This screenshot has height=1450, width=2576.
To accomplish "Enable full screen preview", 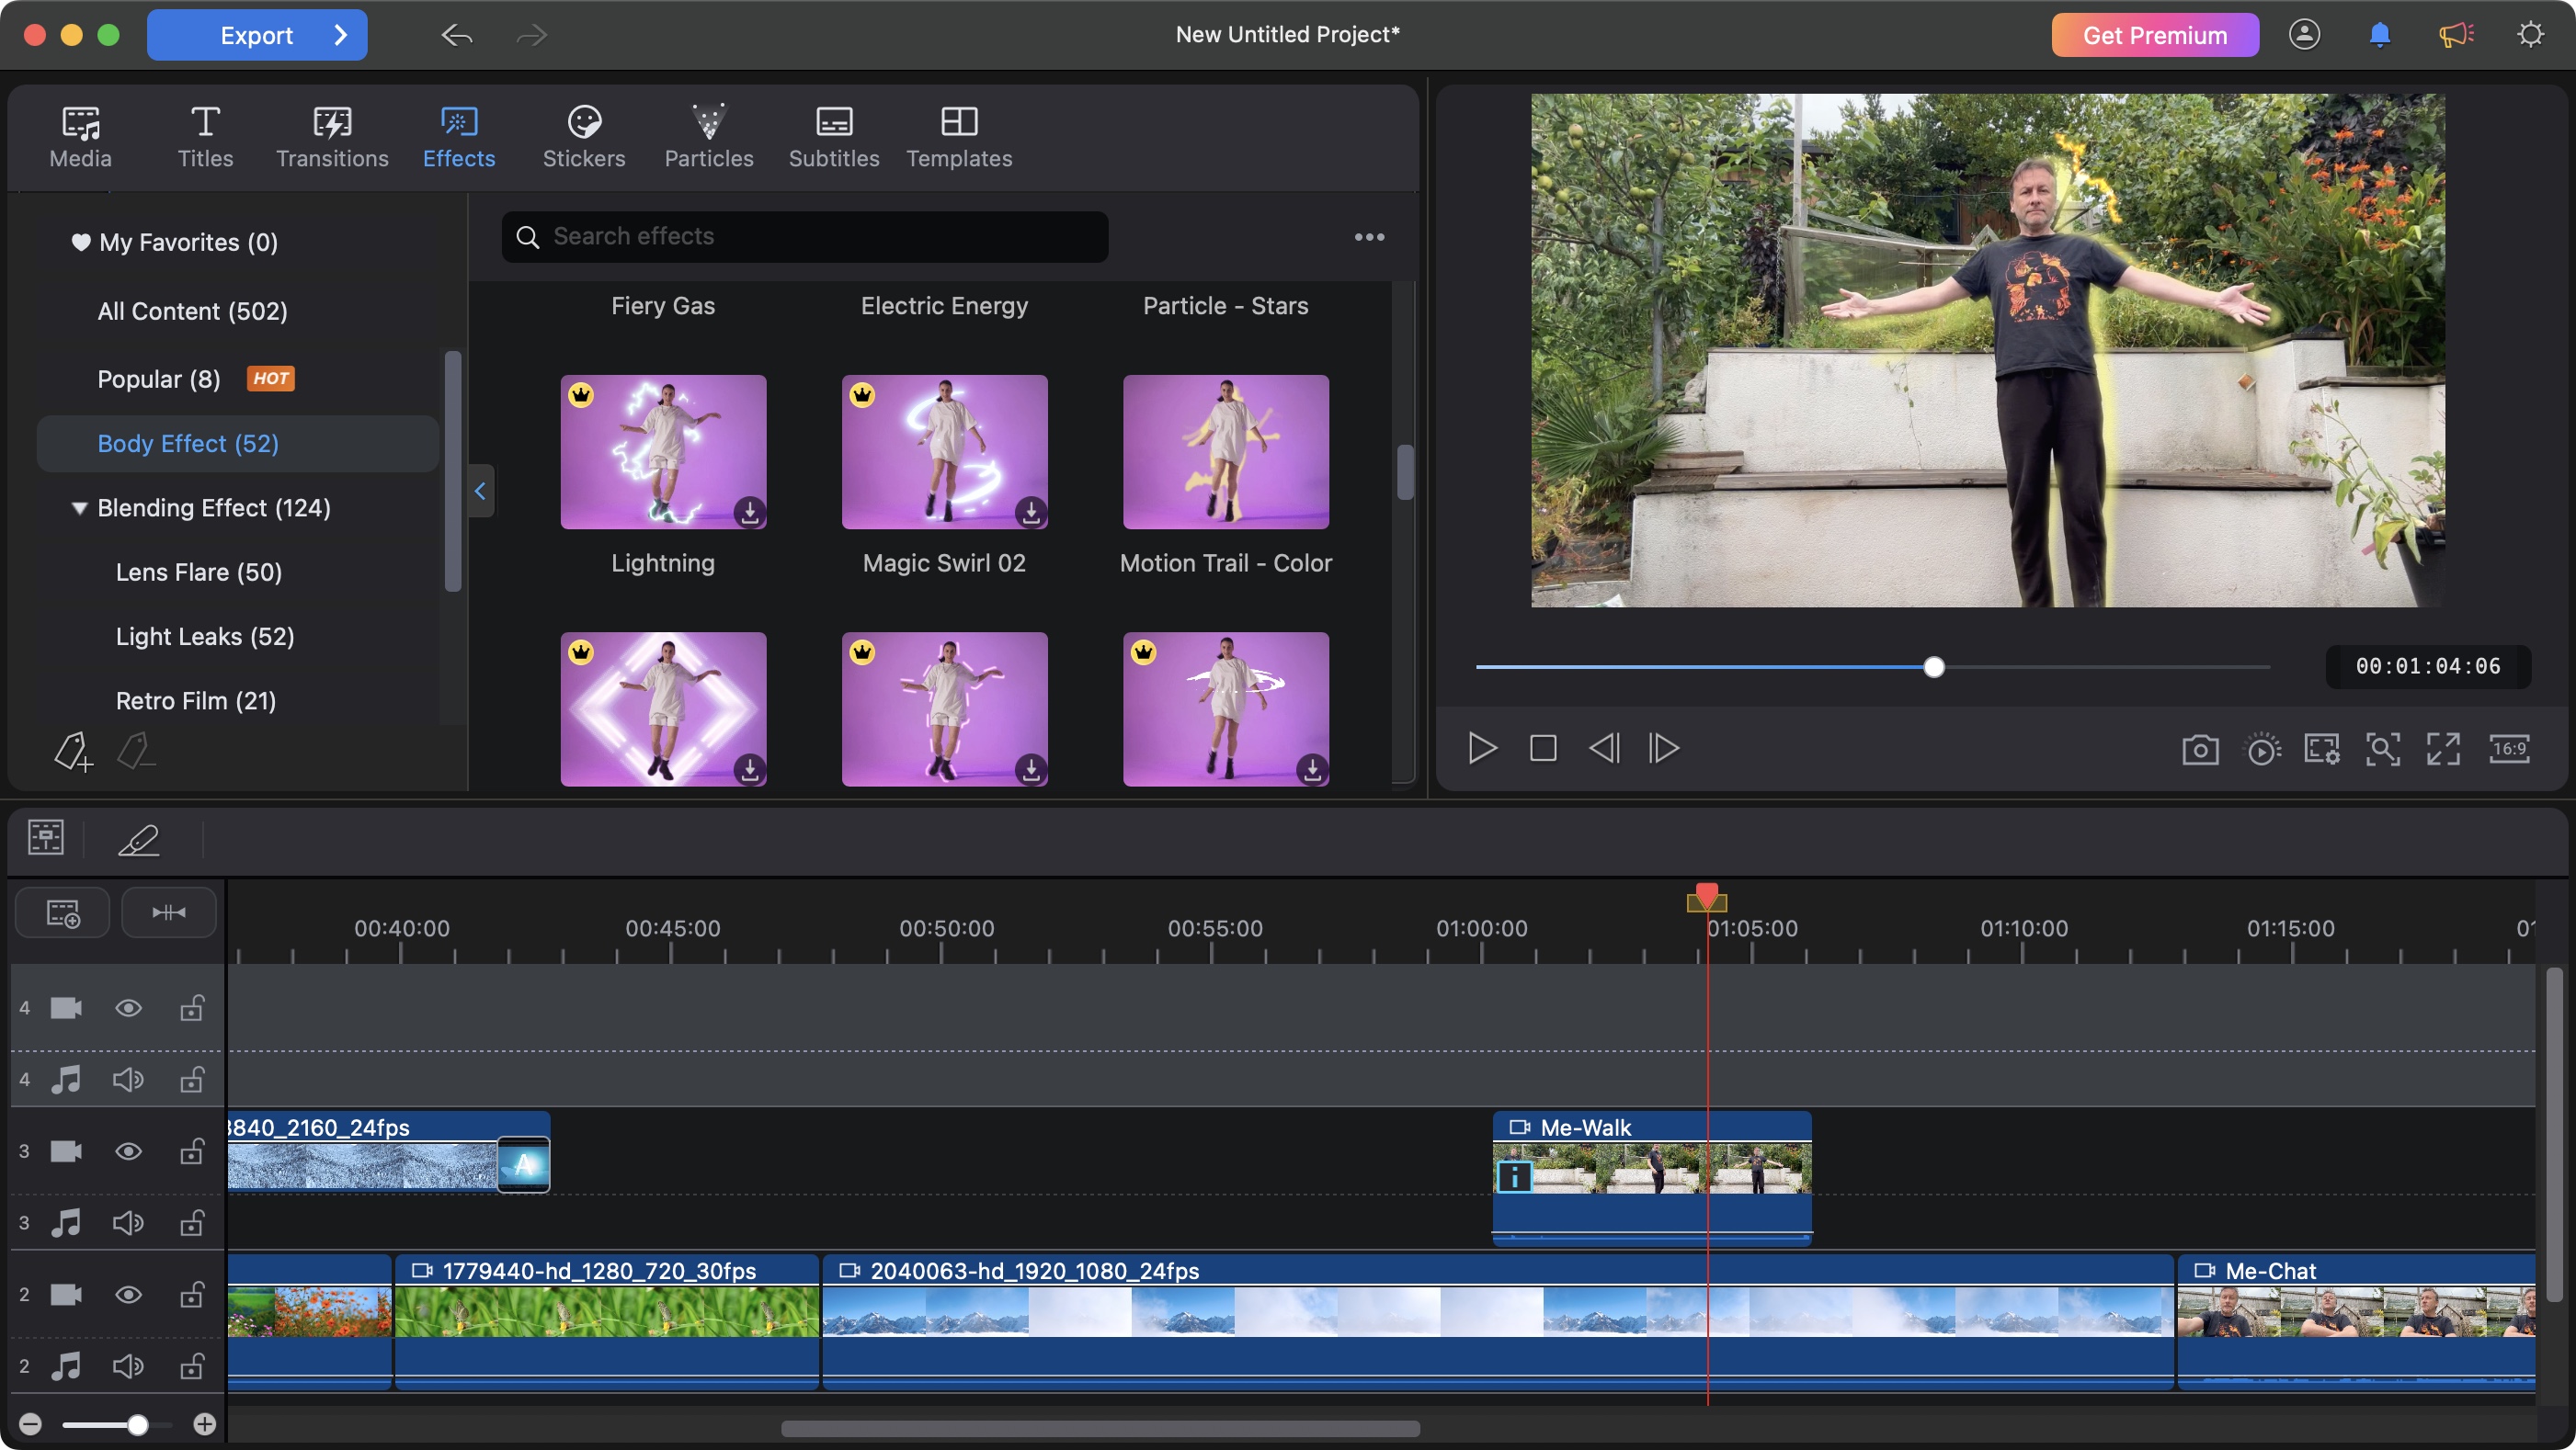I will (2443, 747).
